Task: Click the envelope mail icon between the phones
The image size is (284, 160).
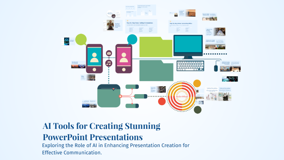Action: click(109, 53)
